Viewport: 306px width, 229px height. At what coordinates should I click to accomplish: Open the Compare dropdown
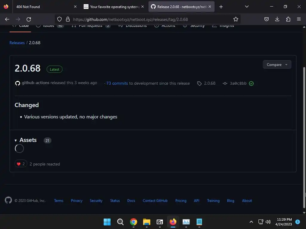[x=277, y=64]
